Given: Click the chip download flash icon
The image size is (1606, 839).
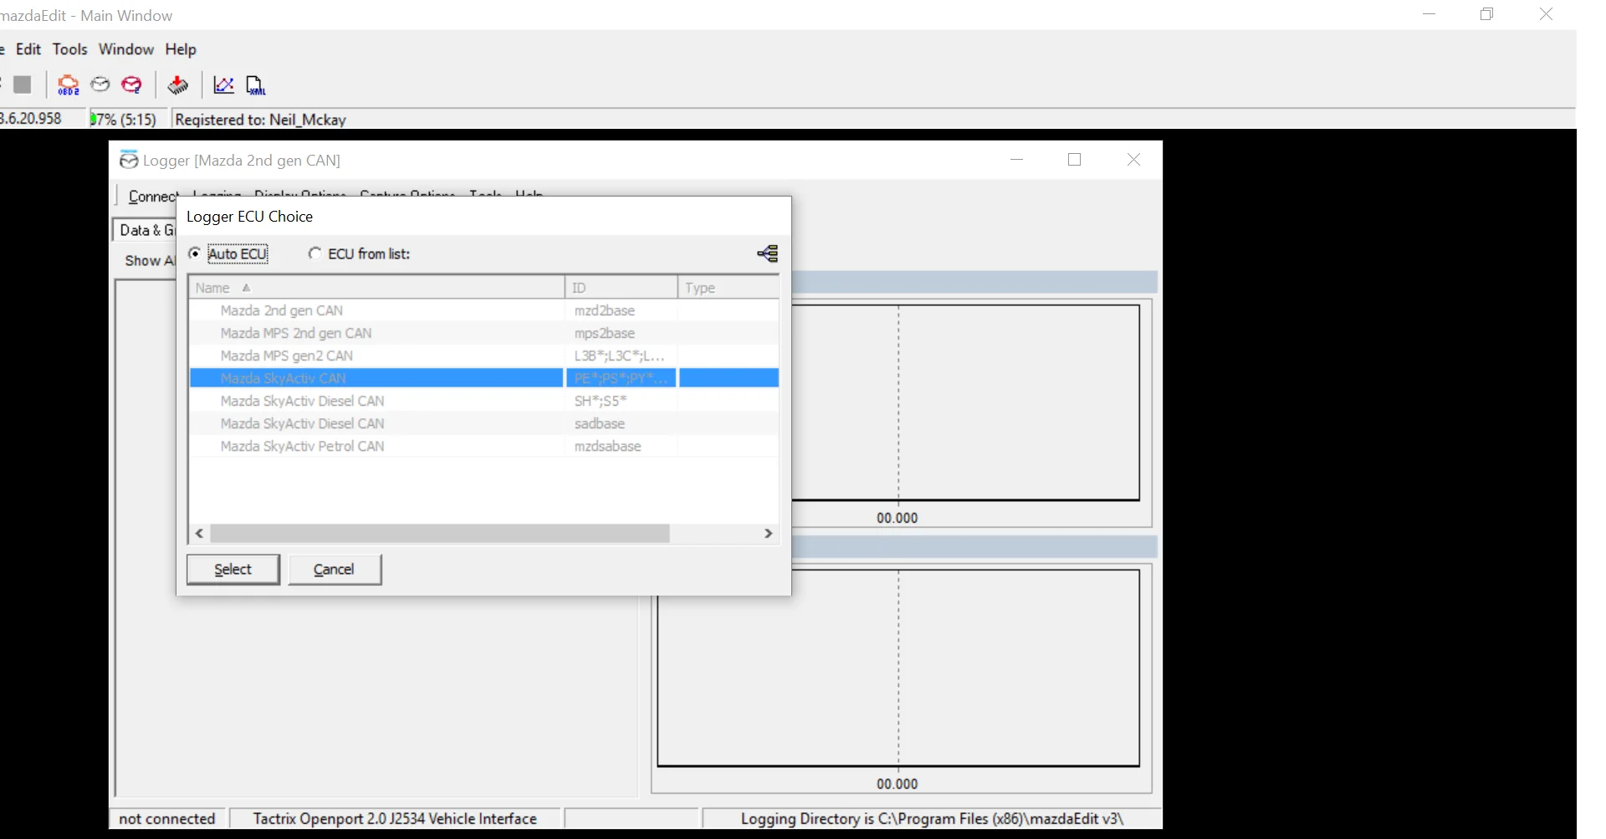Looking at the screenshot, I should (x=178, y=84).
